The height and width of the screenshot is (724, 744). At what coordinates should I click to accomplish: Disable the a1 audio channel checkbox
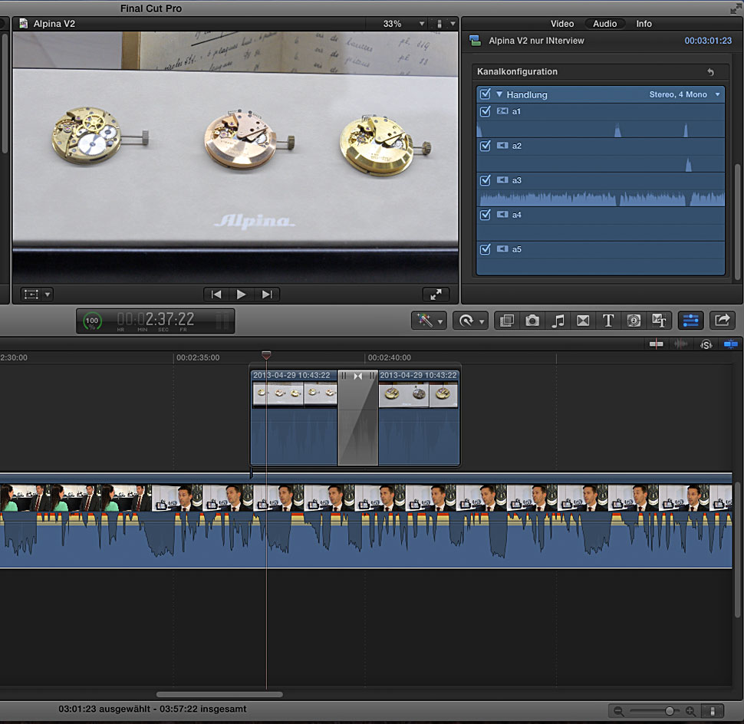tap(485, 111)
